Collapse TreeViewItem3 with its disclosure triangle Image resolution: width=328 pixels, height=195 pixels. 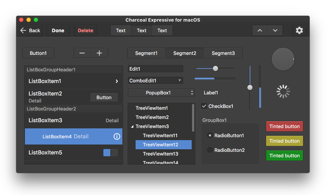click(x=132, y=127)
